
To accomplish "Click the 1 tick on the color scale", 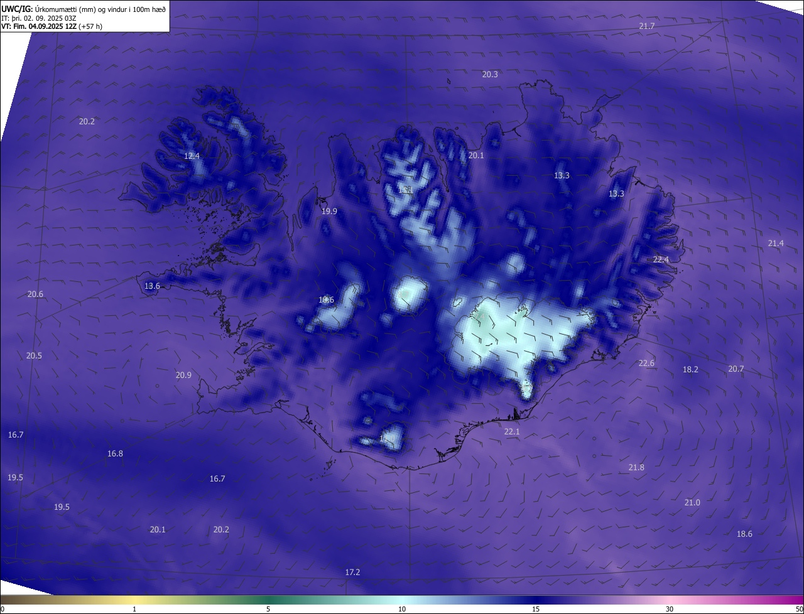I will click(134, 609).
